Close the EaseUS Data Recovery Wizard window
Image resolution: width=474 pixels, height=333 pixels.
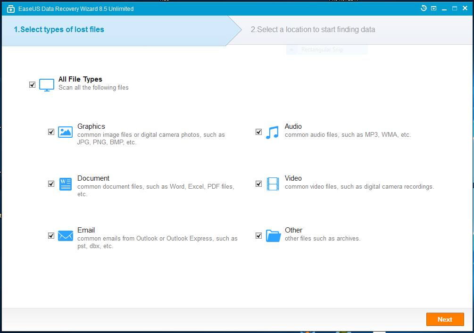tap(465, 8)
